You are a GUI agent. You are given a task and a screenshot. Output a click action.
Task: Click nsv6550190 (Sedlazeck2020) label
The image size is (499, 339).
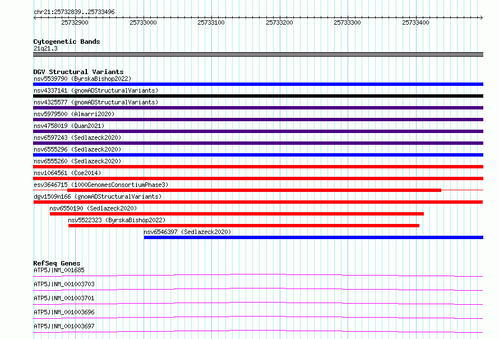(93, 208)
